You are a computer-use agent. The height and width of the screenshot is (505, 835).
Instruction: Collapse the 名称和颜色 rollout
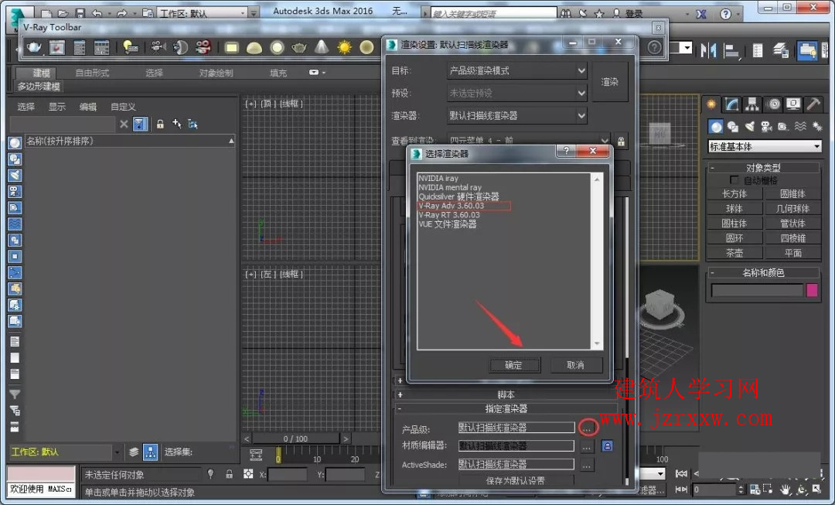click(762, 273)
